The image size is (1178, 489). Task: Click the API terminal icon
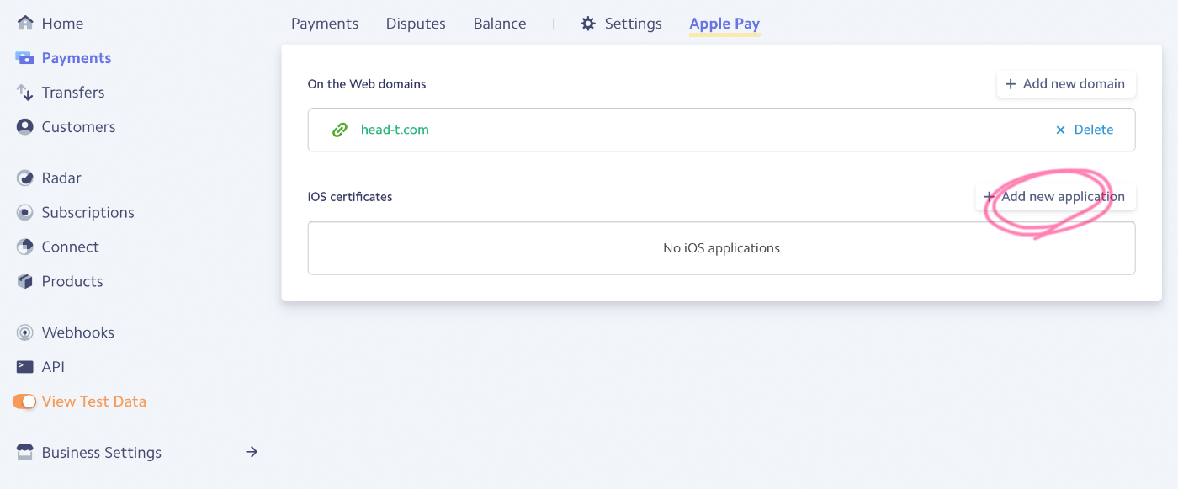[x=25, y=367]
